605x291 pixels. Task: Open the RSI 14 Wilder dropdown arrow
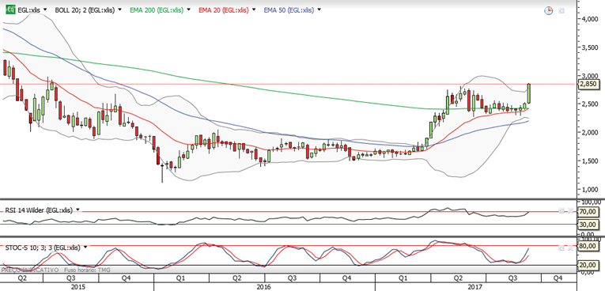click(x=78, y=210)
